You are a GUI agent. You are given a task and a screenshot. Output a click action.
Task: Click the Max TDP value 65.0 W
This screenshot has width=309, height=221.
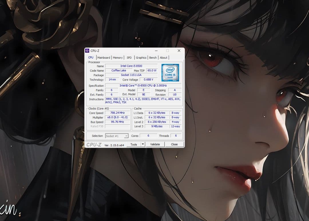tap(152, 70)
